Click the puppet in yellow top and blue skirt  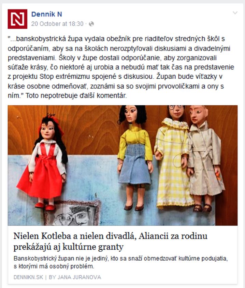[134, 158]
